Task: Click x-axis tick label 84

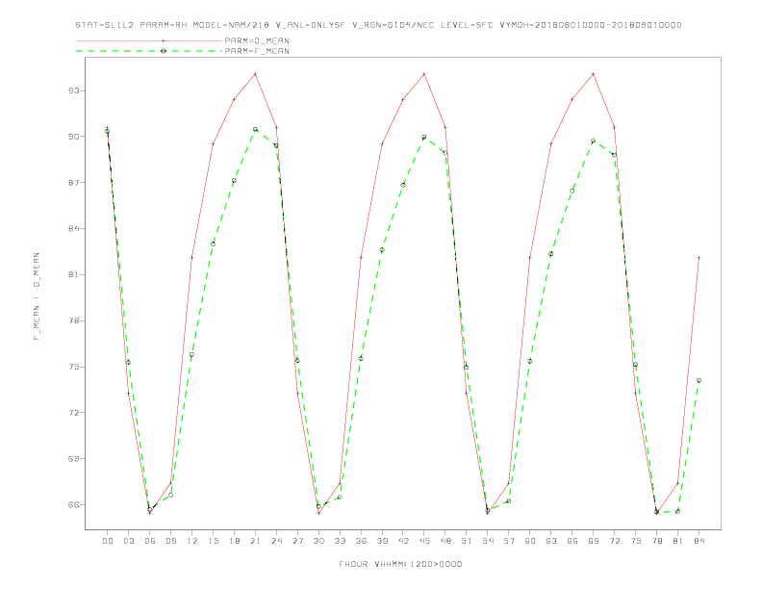Action: coord(698,541)
